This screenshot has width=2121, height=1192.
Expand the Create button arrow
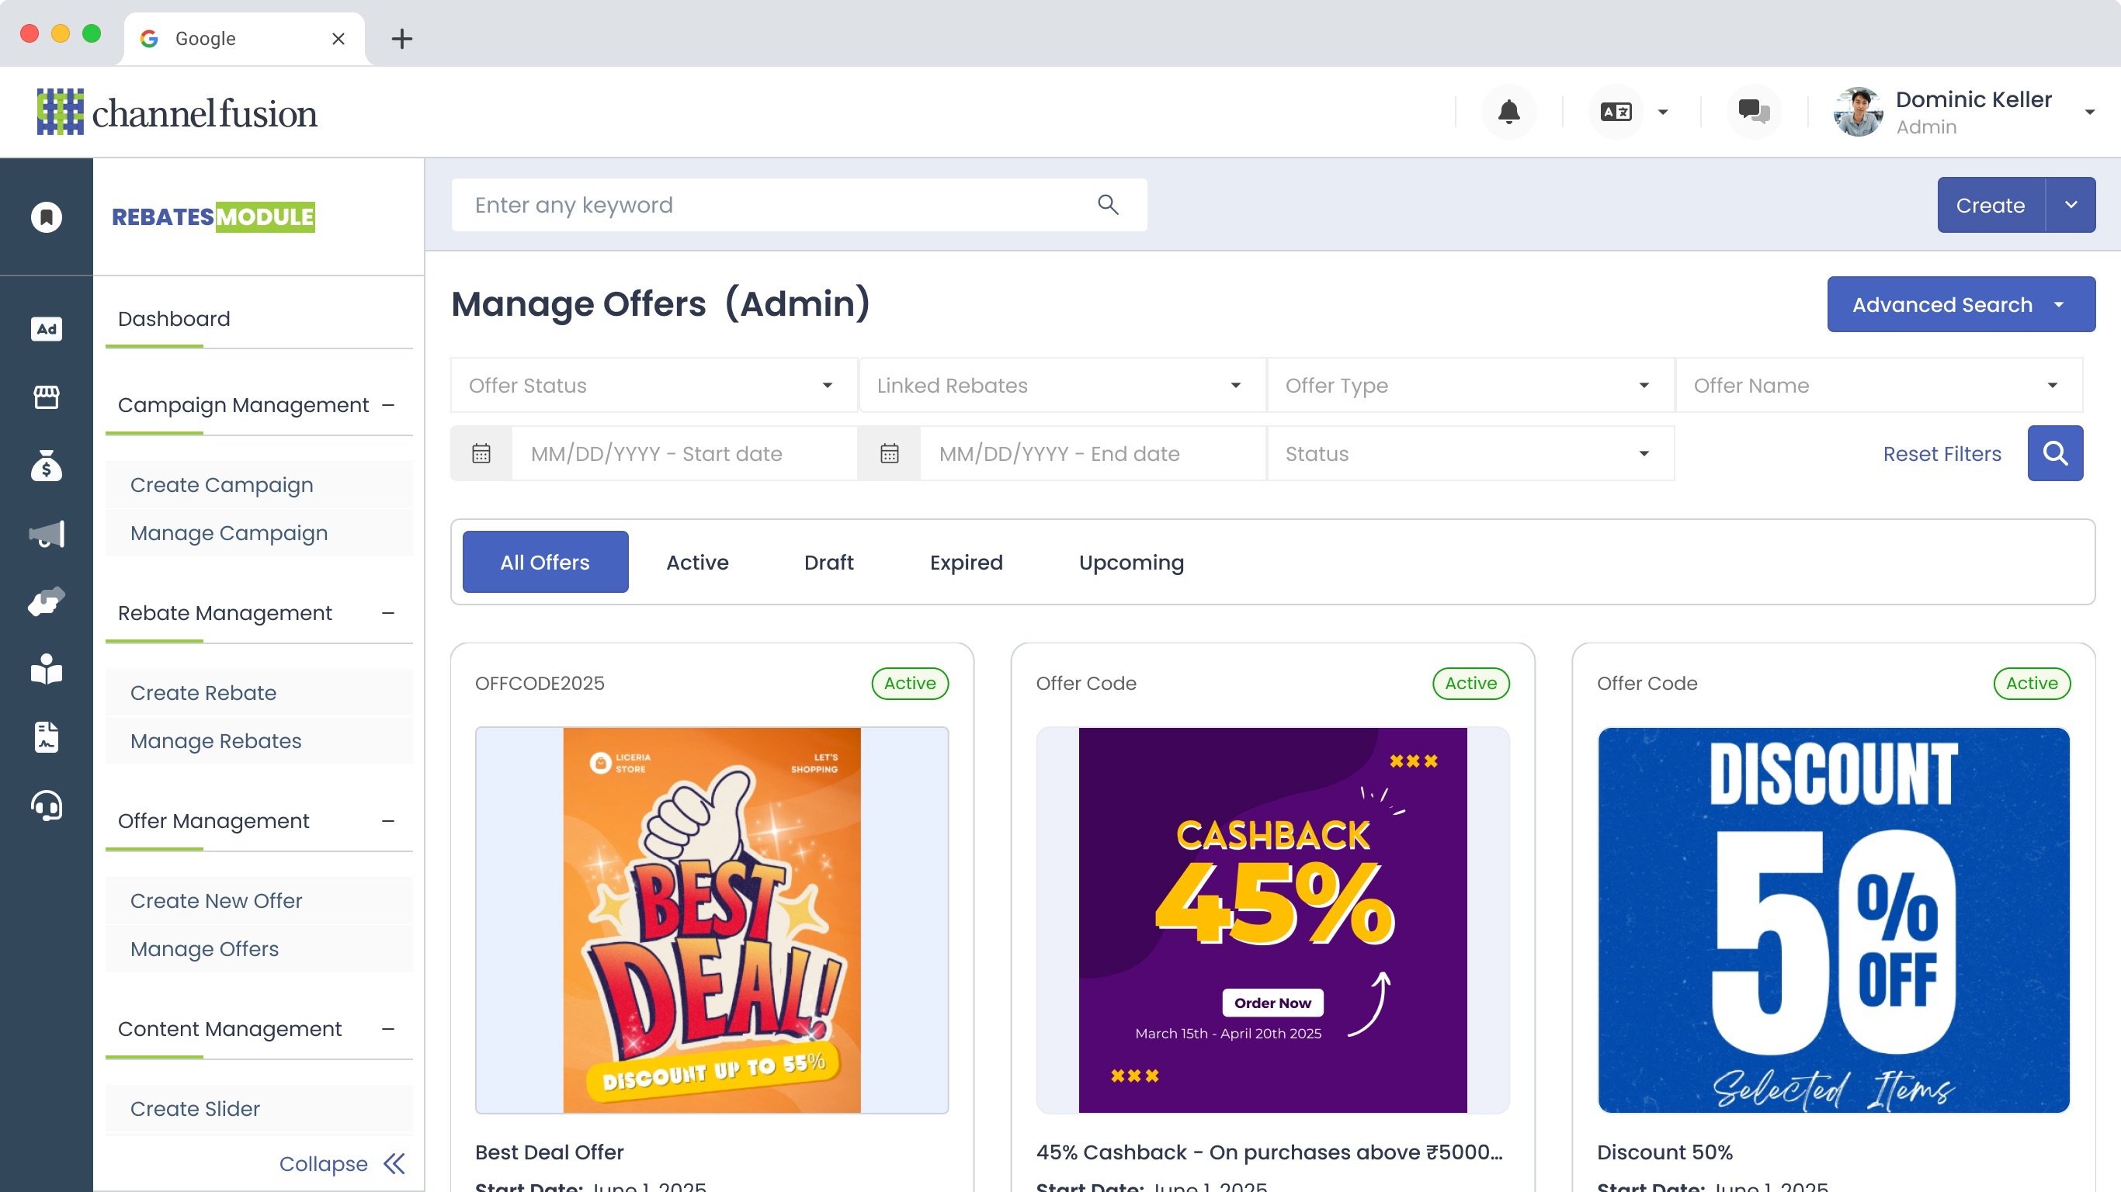[2071, 205]
